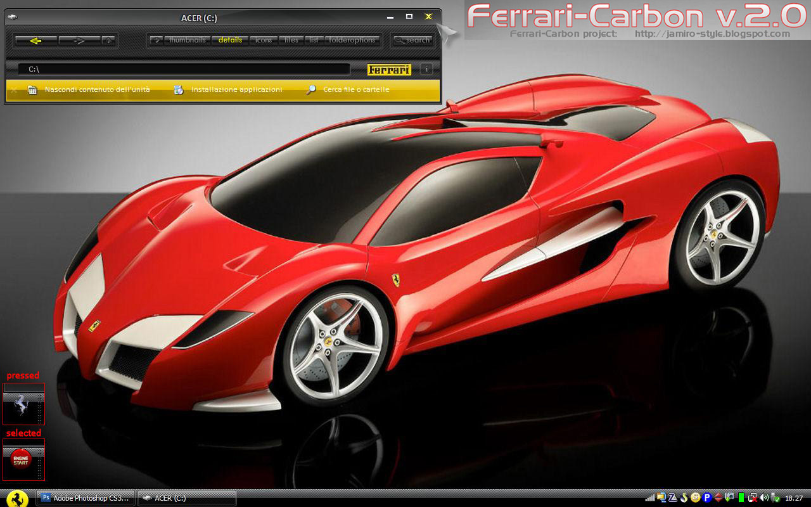Click the blue P tray icon
Image resolution: width=811 pixels, height=507 pixels.
click(707, 497)
